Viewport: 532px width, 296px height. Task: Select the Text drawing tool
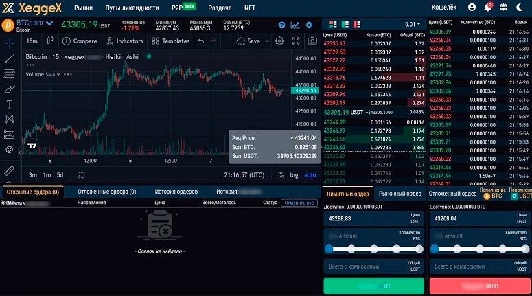pos(10,104)
